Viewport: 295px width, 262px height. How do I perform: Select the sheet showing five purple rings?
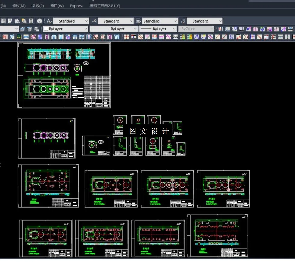click(x=47, y=138)
